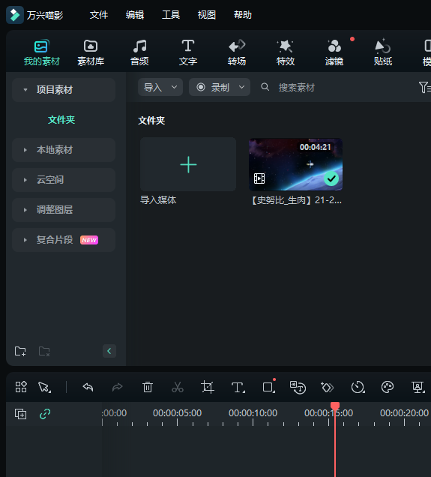Select the crop tool
The height and width of the screenshot is (477, 431).
tap(208, 387)
